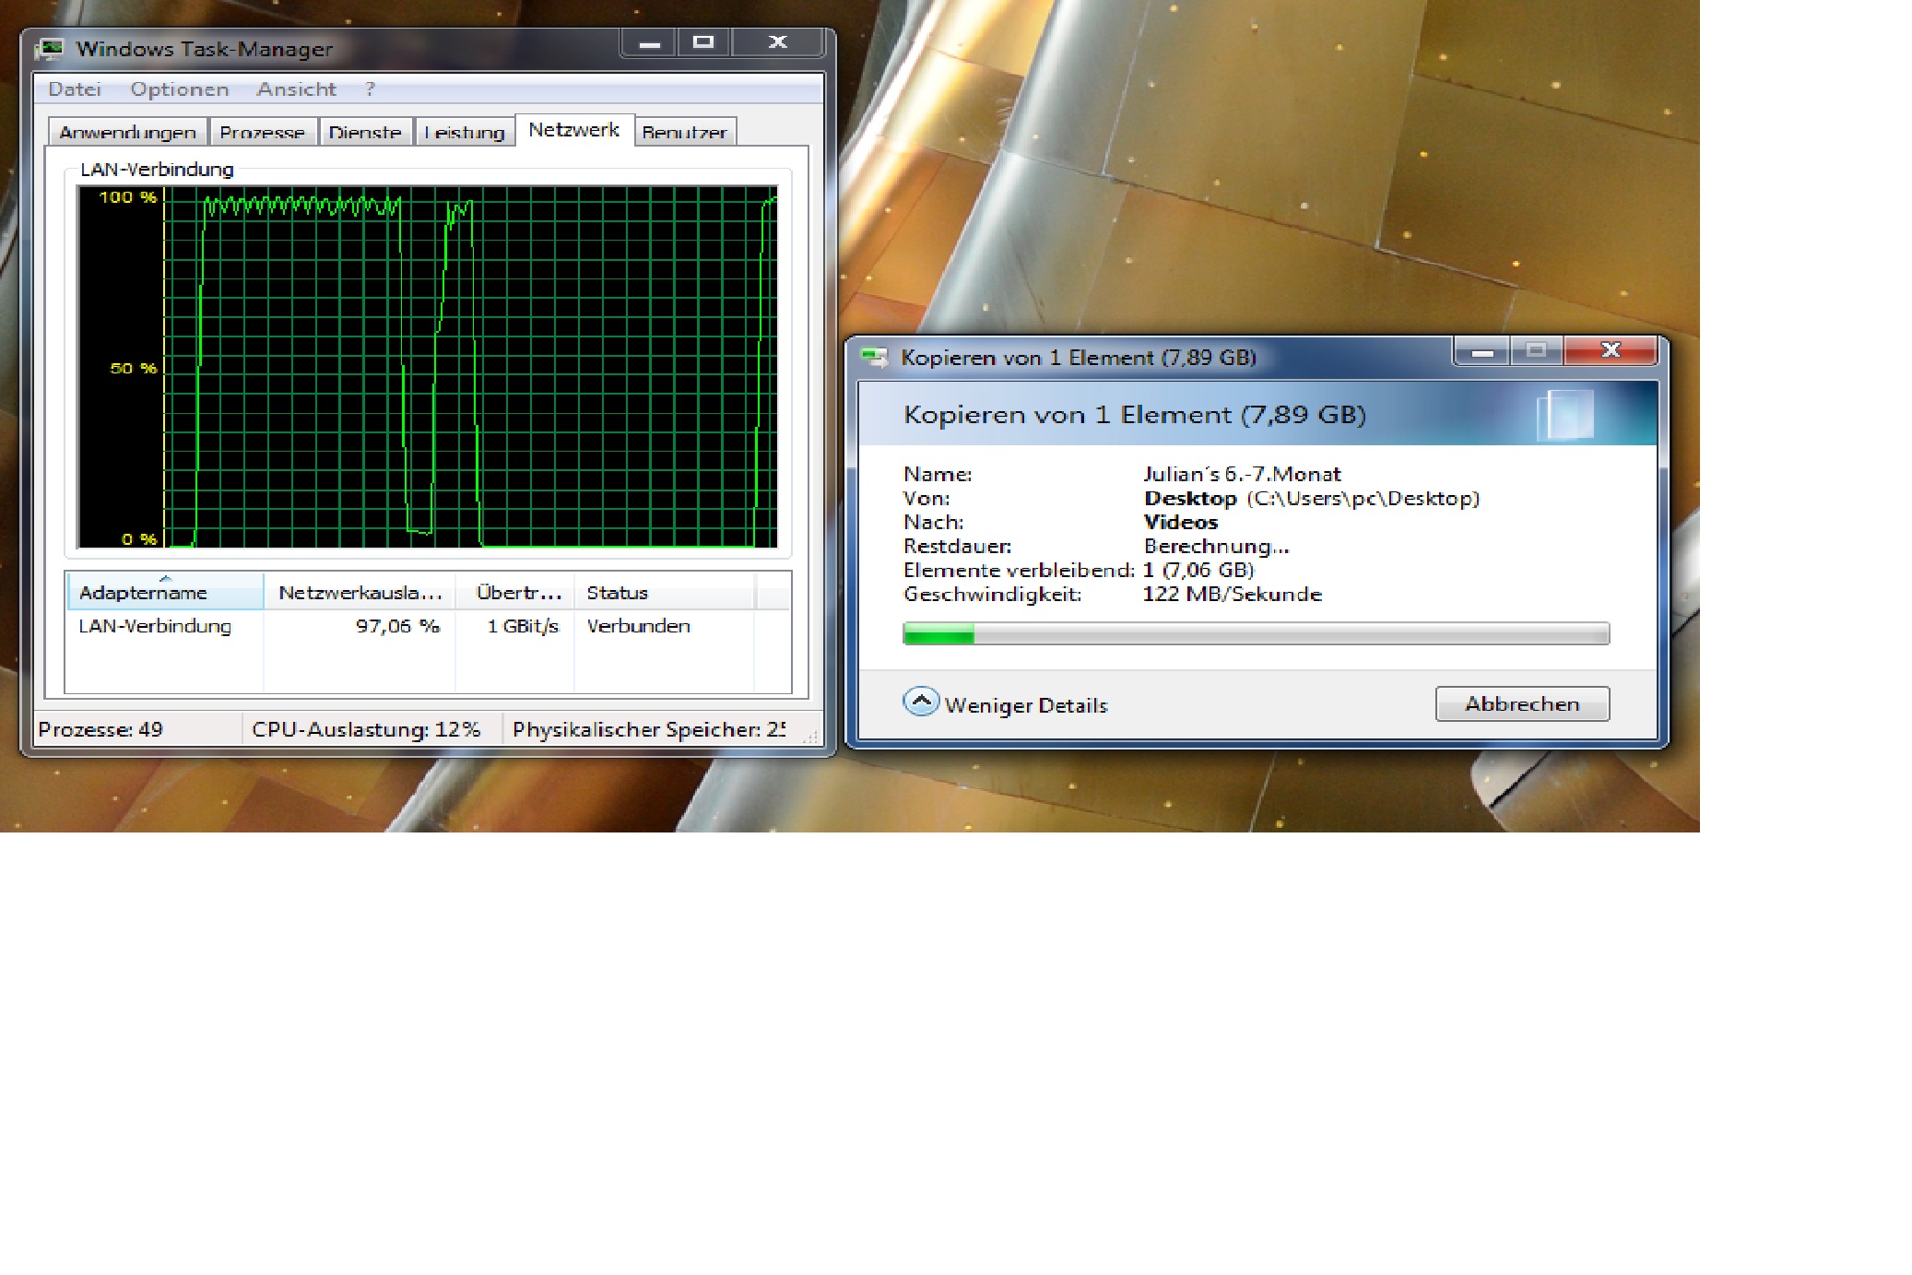This screenshot has width=1912, height=1275.
Task: Switch to the Benutzer tab
Action: pyautogui.click(x=685, y=132)
